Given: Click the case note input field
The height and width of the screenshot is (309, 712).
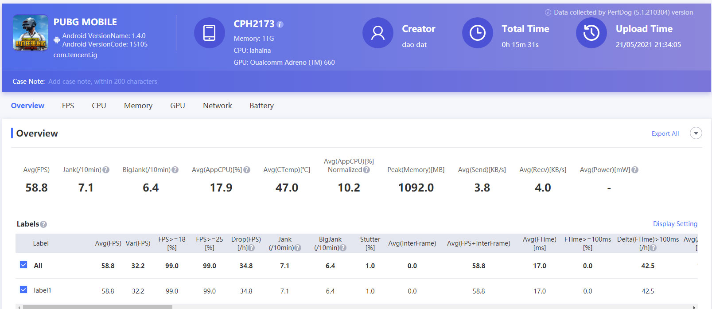Looking at the screenshot, I should pos(103,82).
